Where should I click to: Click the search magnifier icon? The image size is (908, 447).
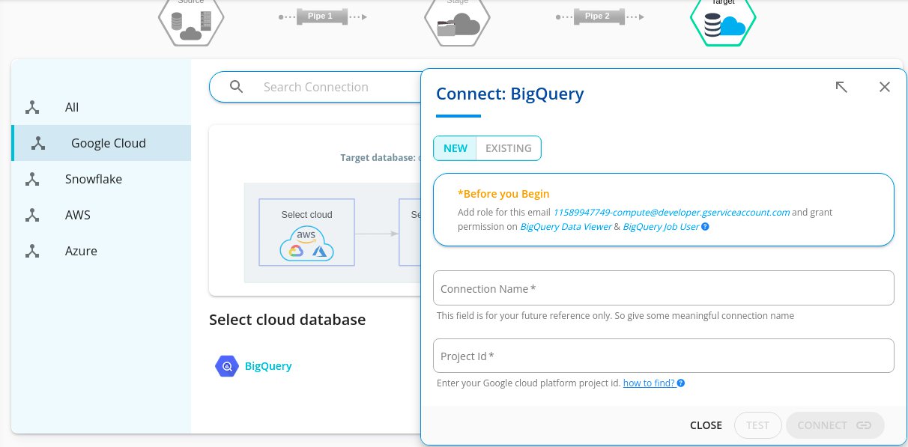(x=237, y=87)
